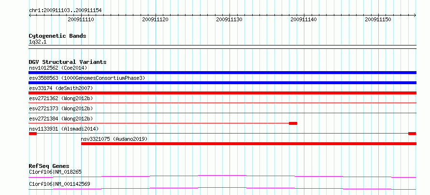Click the blue bar for esv3588563
The width and height of the screenshot is (430, 195).
[x=222, y=83]
